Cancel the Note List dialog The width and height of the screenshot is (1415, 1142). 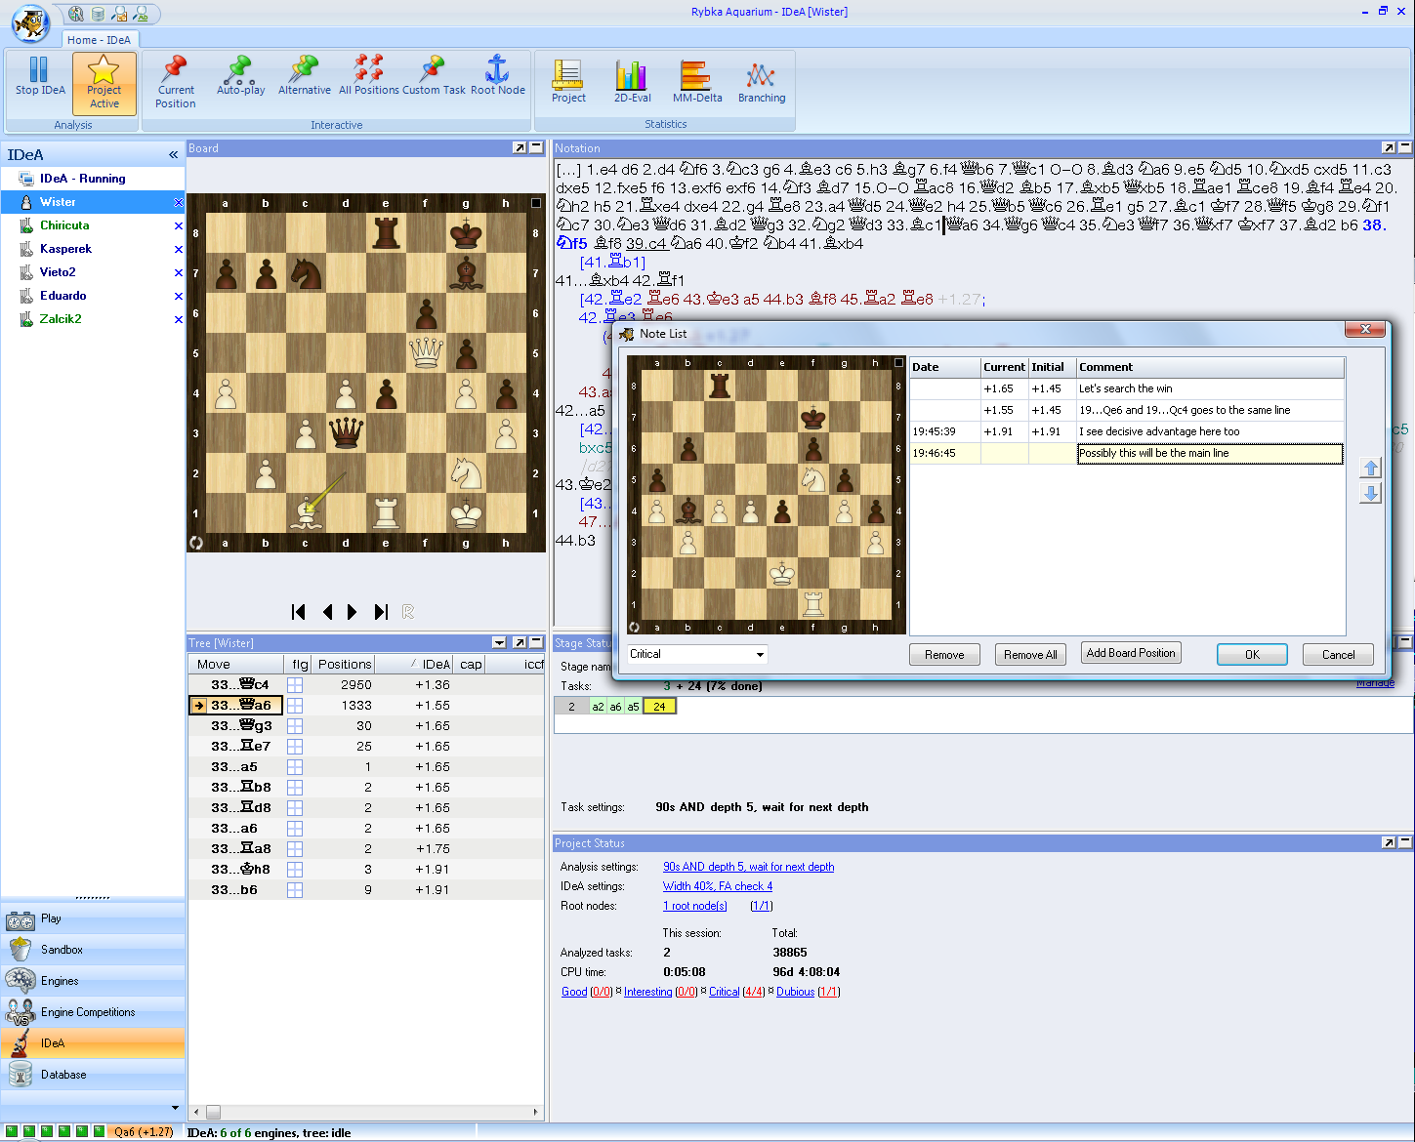click(1338, 655)
